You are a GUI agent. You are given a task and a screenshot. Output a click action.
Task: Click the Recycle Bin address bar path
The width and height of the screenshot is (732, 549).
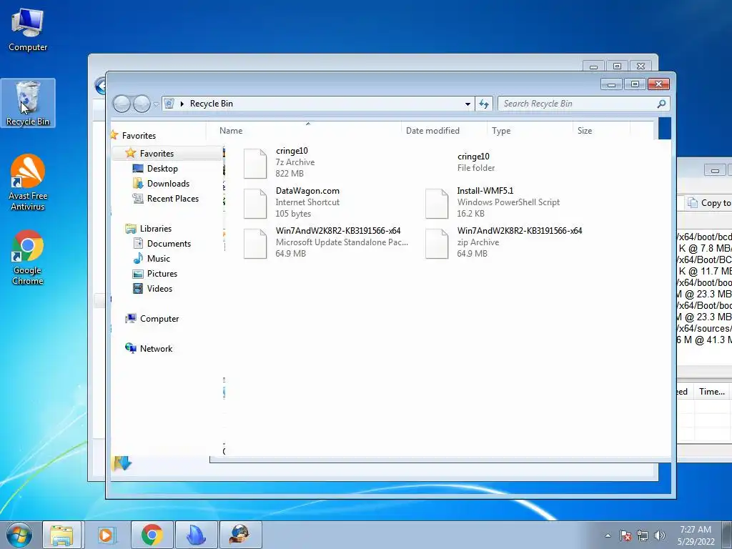pos(211,104)
